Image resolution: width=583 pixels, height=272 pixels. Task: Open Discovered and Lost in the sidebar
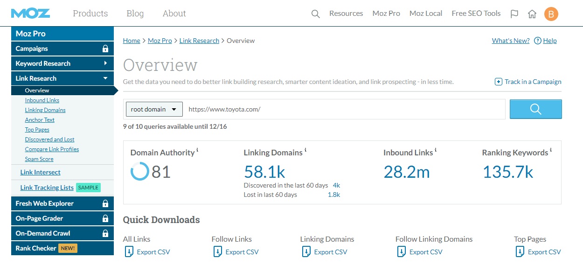click(x=50, y=139)
